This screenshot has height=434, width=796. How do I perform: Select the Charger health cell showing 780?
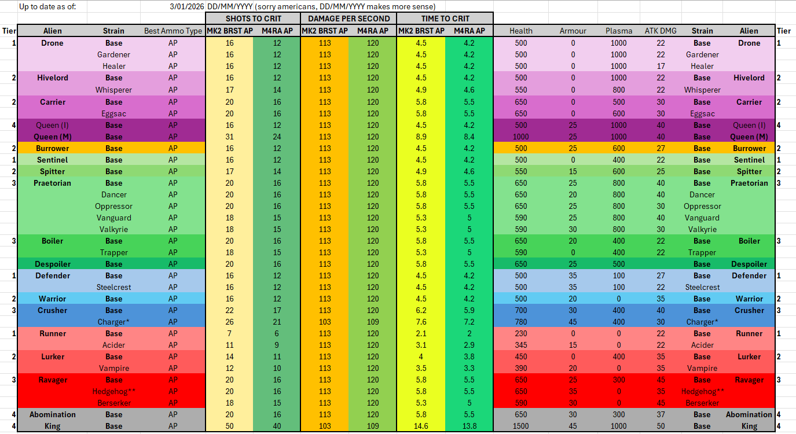pyautogui.click(x=520, y=322)
